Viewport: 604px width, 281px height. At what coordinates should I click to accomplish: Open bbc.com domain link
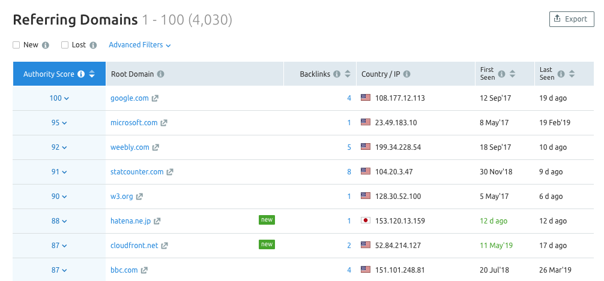(124, 270)
